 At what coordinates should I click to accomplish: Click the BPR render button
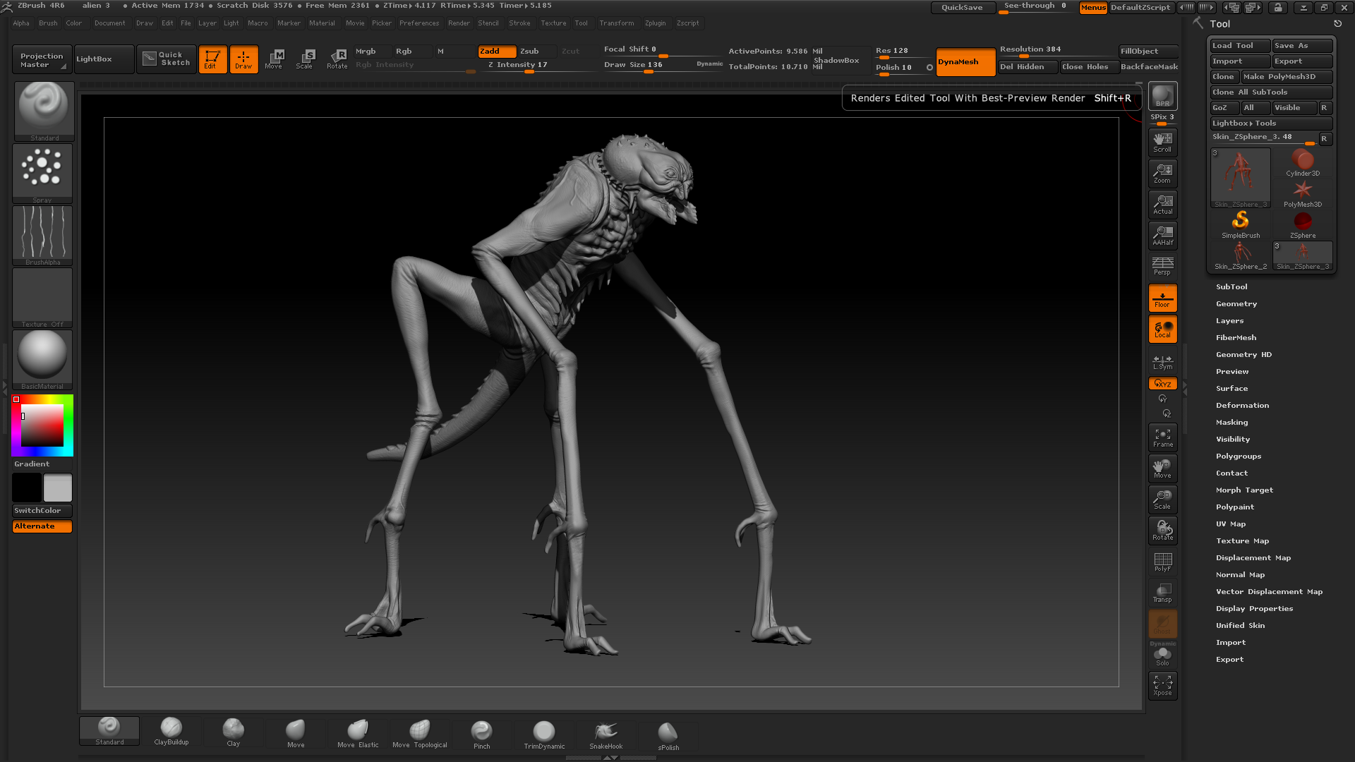tap(1162, 96)
